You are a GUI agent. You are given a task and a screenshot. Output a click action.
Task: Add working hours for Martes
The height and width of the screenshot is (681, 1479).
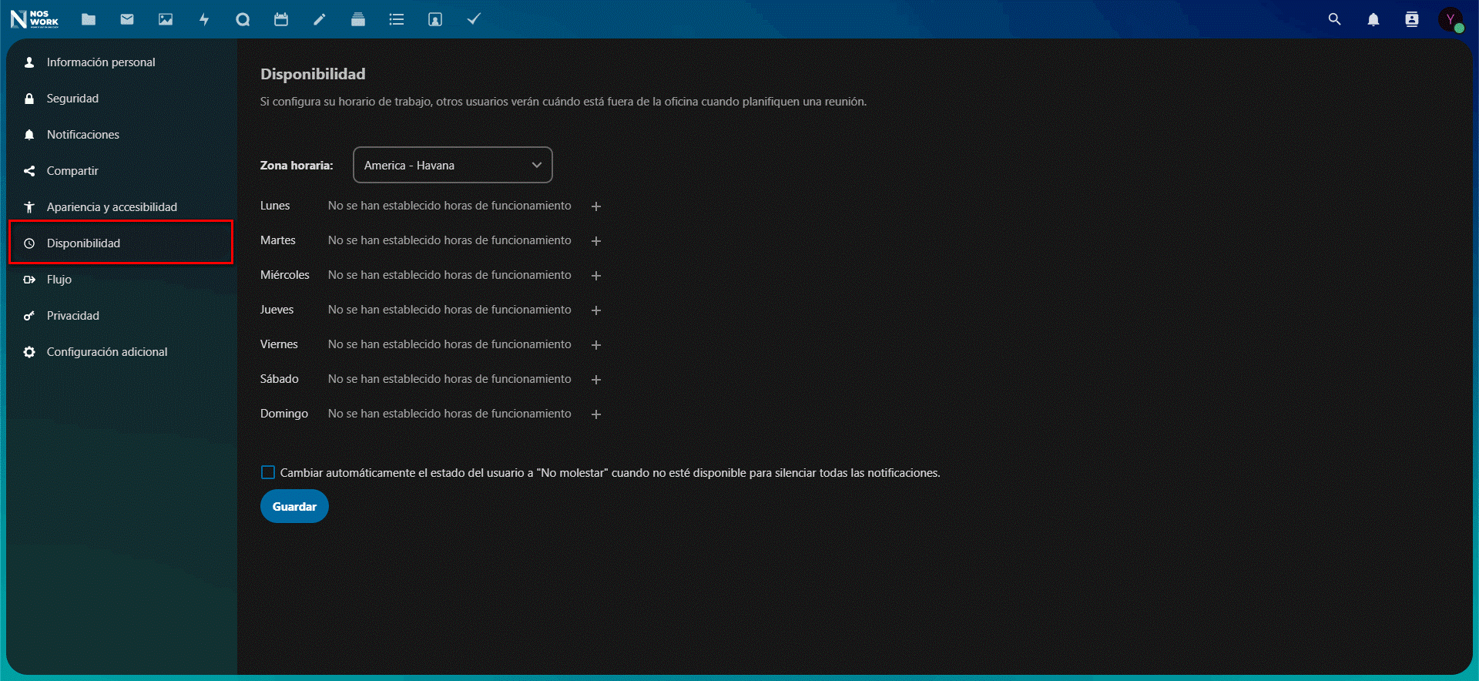point(596,241)
